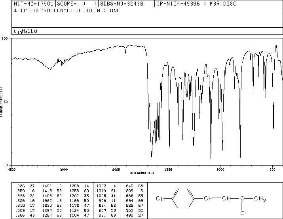
Task: Click the CH3 group in the structure
Action: (260, 199)
